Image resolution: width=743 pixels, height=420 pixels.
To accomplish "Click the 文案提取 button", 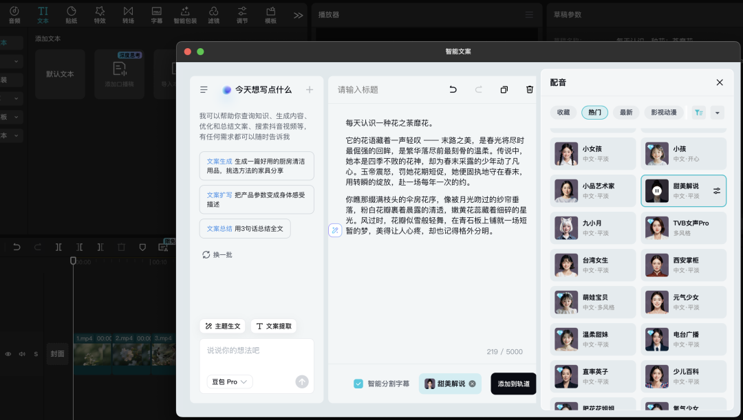I will pos(274,326).
